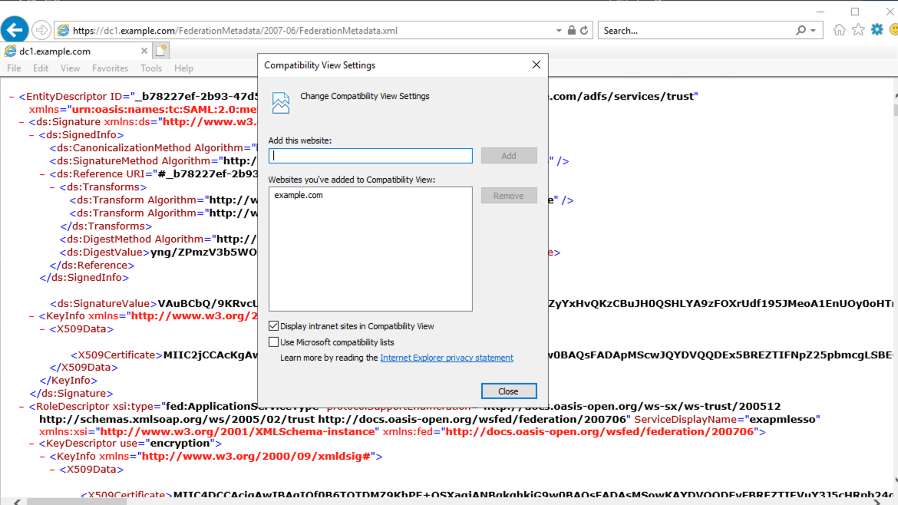Click the magnifier search icon

tap(801, 31)
